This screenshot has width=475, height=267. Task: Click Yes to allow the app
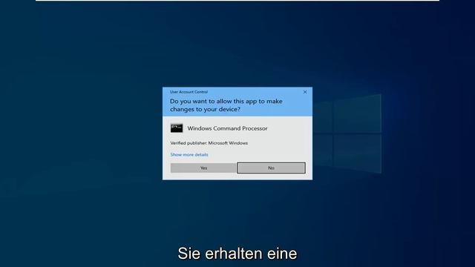coord(203,168)
